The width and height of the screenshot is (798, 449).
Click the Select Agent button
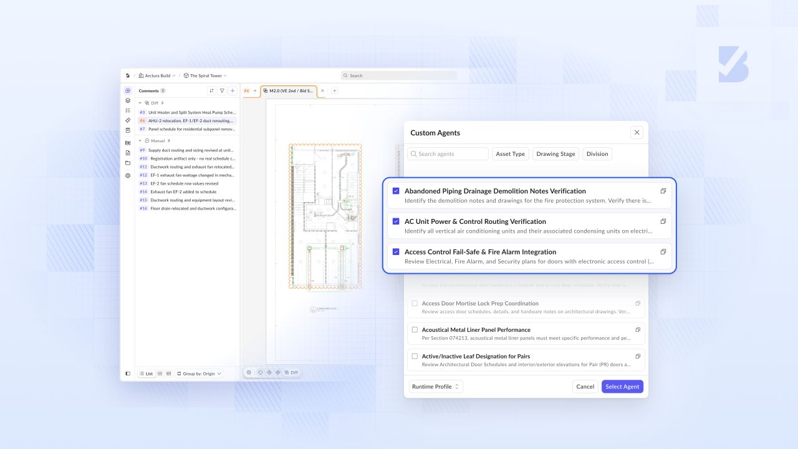pos(622,387)
